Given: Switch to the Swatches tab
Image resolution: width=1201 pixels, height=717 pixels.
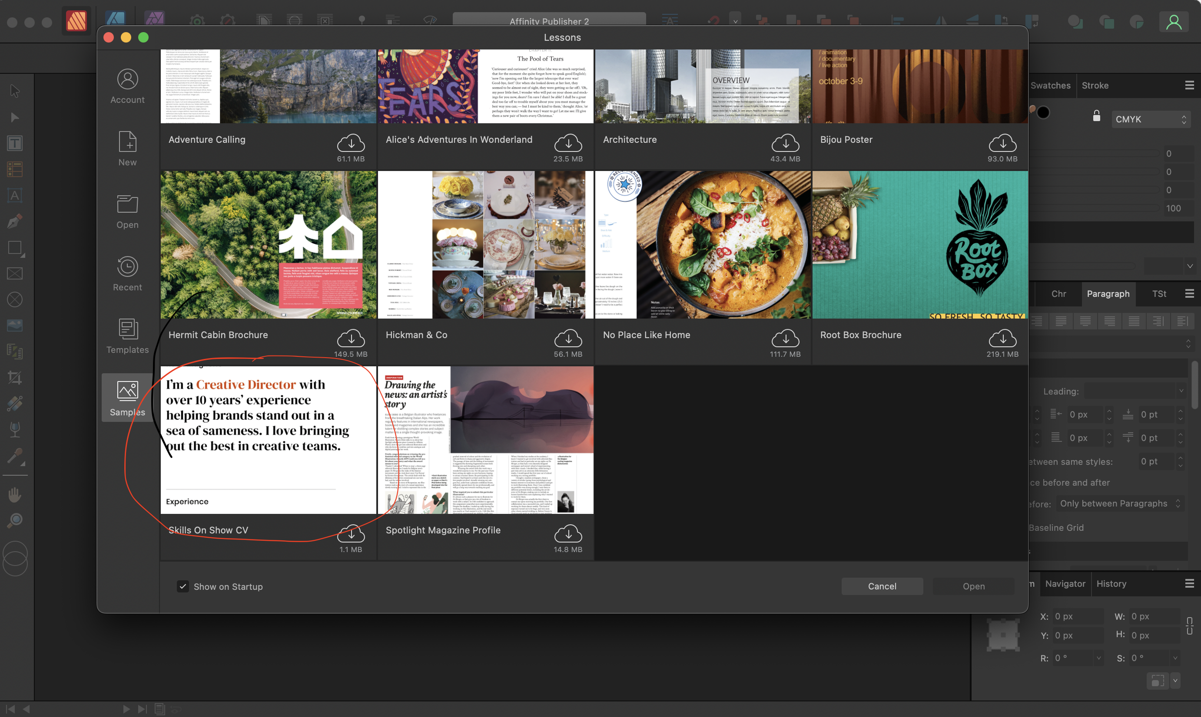Looking at the screenshot, I should [x=1050, y=86].
